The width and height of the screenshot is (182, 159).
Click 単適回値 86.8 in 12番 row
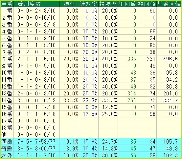click(x=172, y=87)
